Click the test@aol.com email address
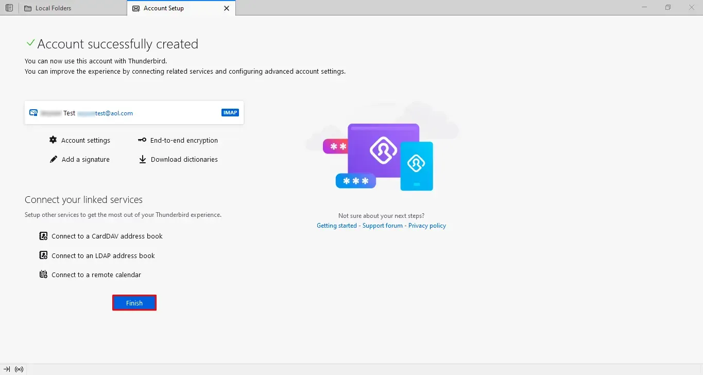This screenshot has height=375, width=703. [x=106, y=113]
